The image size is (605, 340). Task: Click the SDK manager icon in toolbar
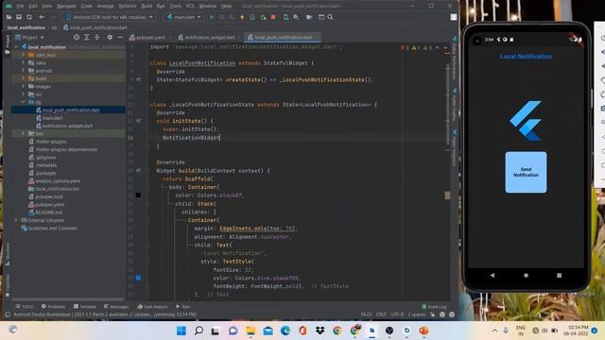pyautogui.click(x=296, y=17)
